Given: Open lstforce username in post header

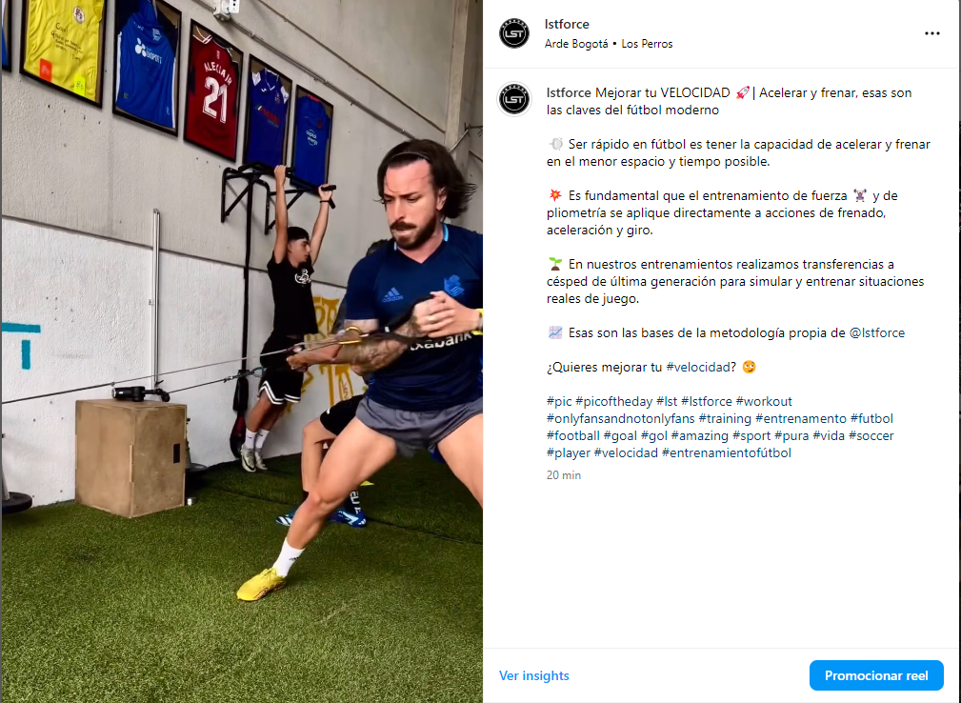Looking at the screenshot, I should point(567,24).
